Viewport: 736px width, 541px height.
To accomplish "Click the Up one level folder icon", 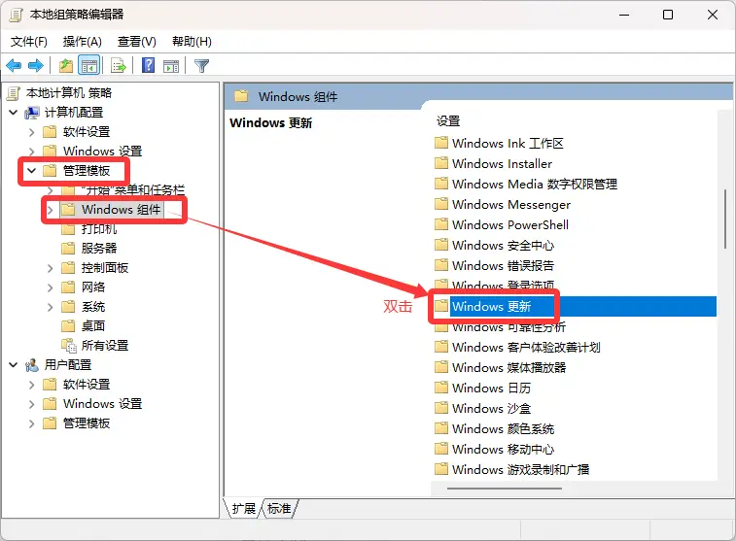I will click(66, 66).
